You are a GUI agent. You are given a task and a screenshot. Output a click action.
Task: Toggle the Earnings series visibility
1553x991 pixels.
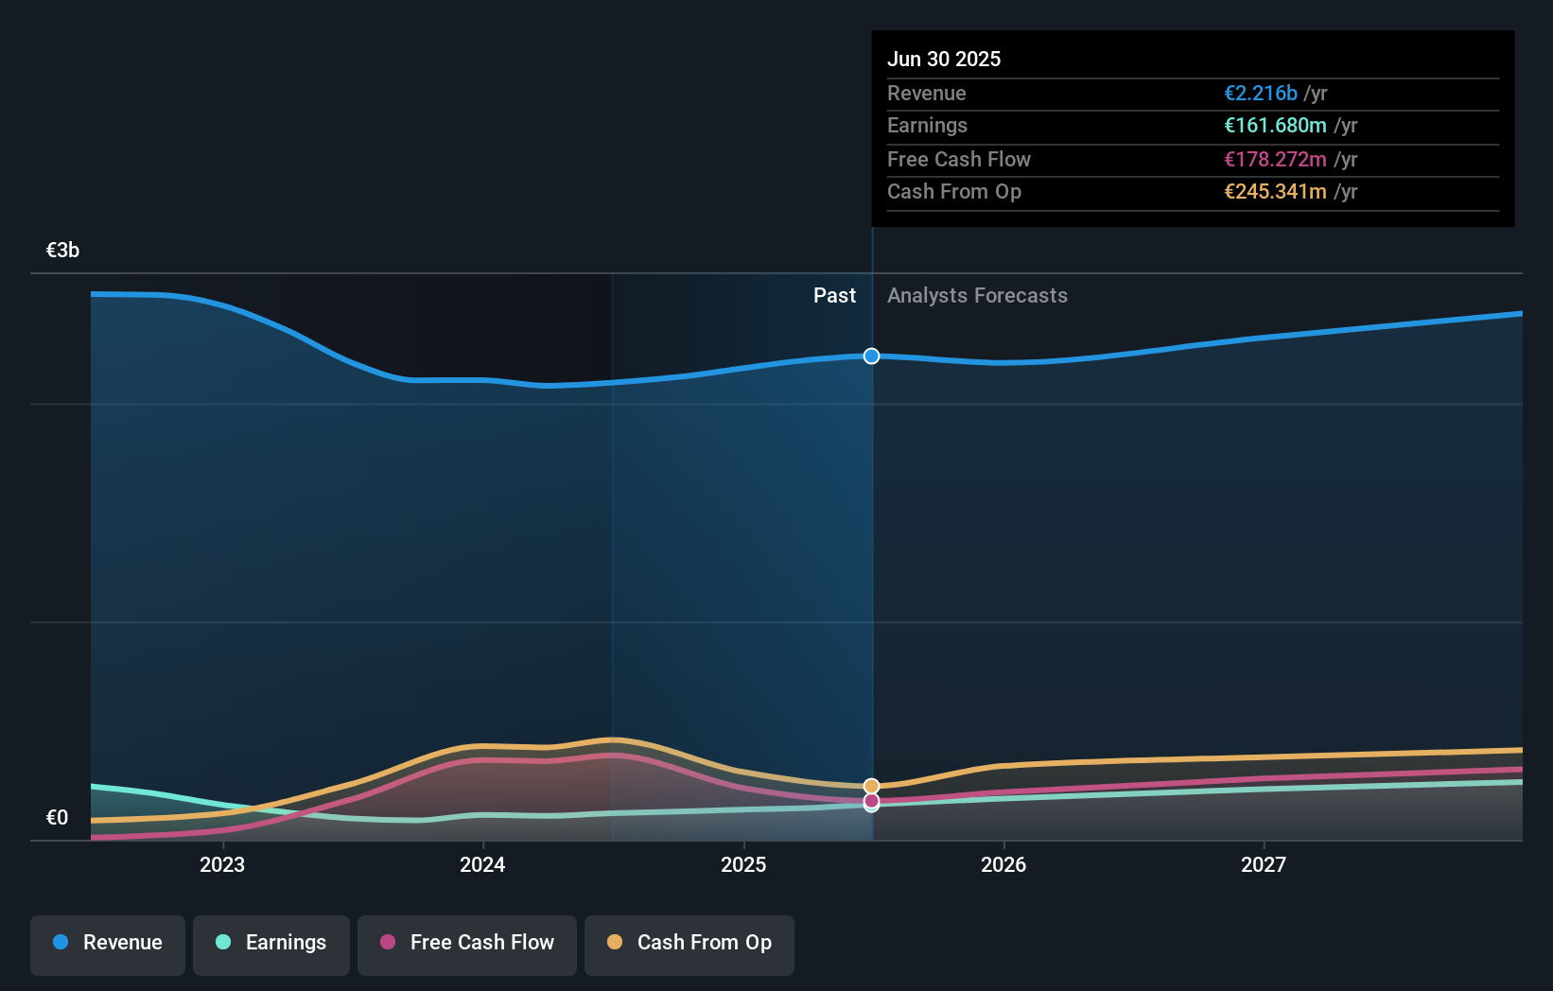pyautogui.click(x=270, y=945)
